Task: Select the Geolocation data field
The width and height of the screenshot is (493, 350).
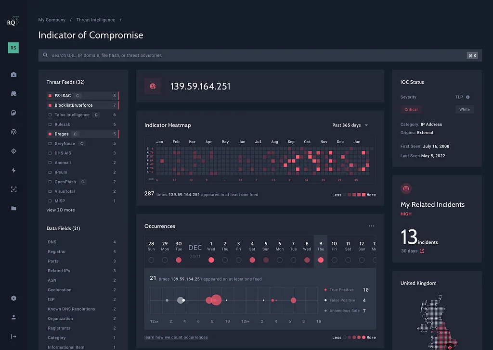Action: point(82,290)
